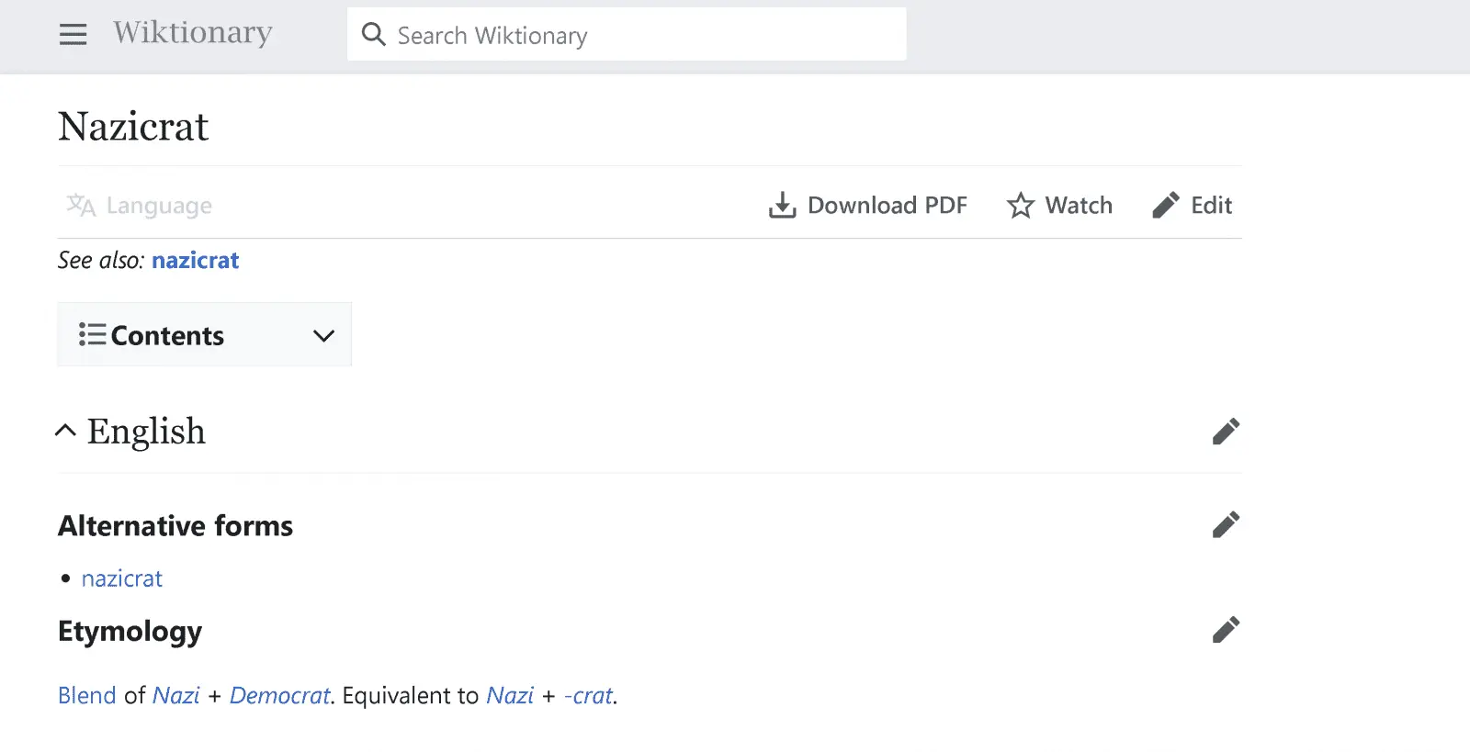Open the See also nazicrat link
Image resolution: width=1470 pixels, height=752 pixels.
pyautogui.click(x=195, y=261)
